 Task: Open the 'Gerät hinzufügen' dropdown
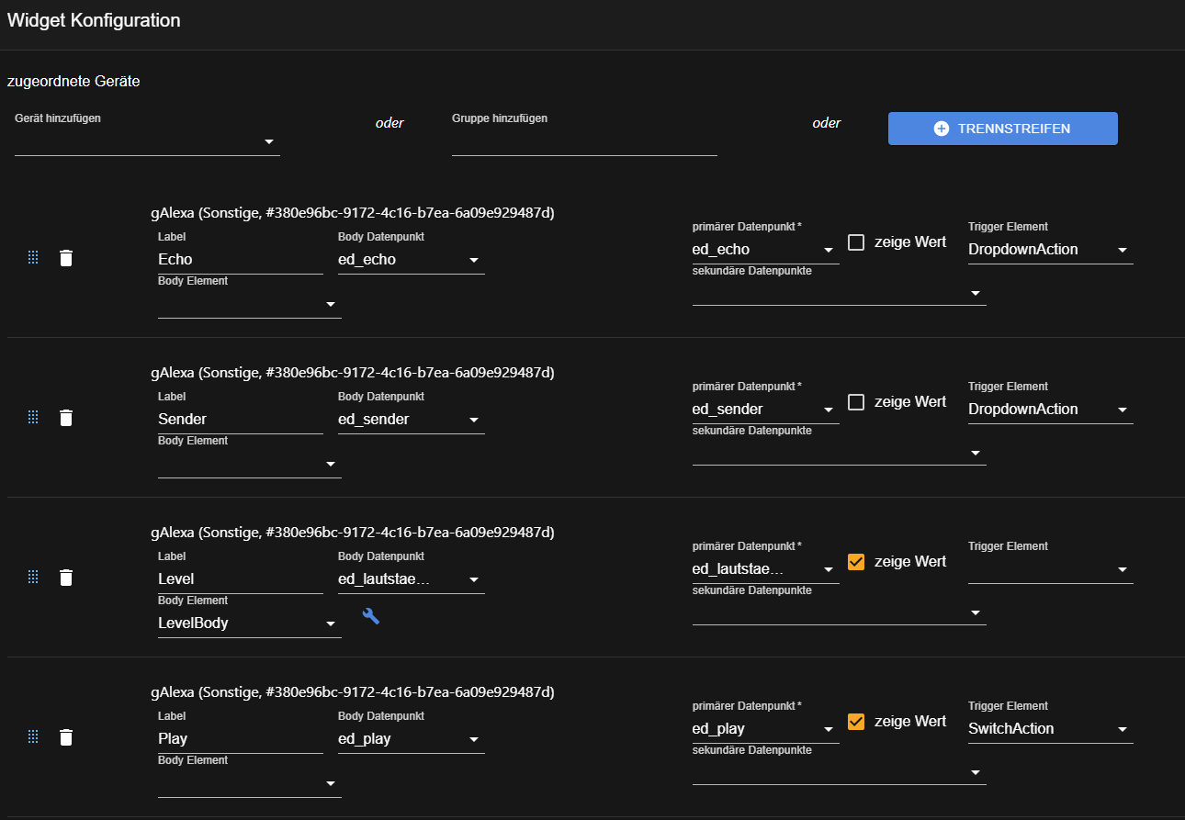147,141
